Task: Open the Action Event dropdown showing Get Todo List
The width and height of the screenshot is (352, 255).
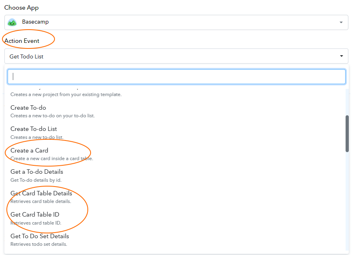Action: (x=176, y=56)
